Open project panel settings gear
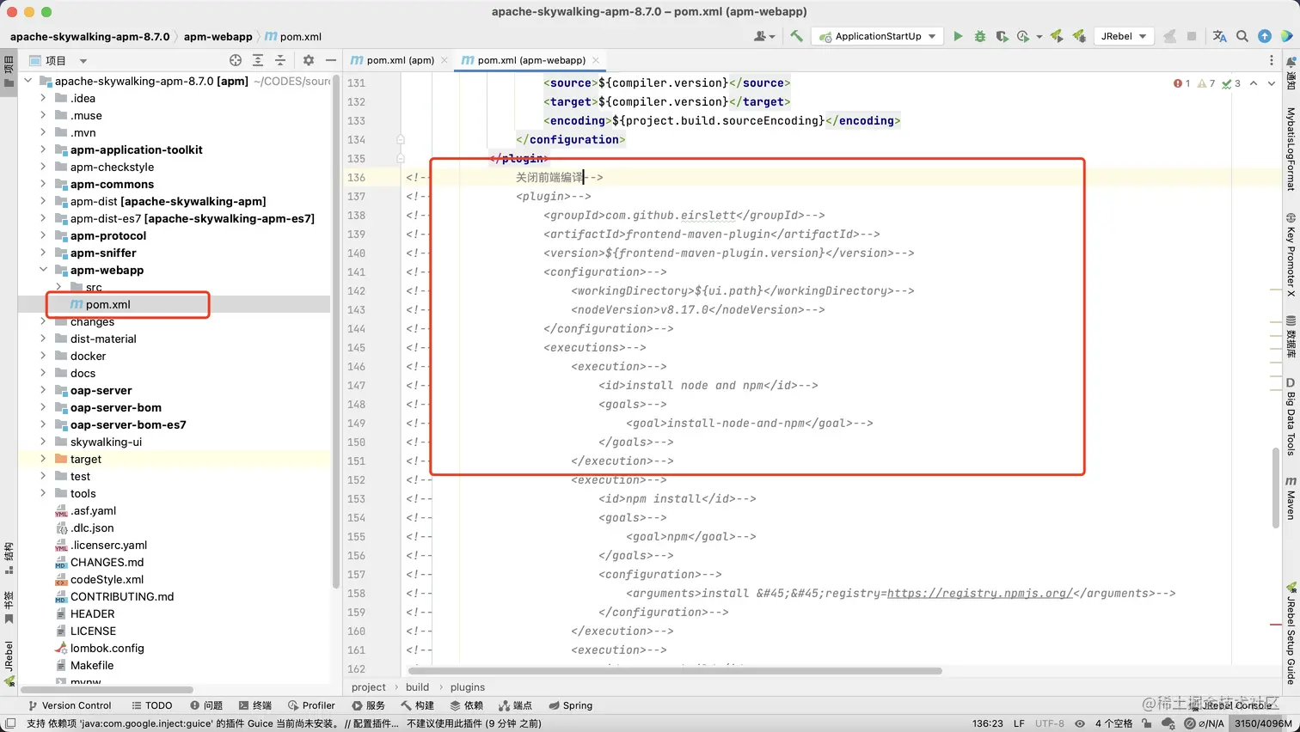The width and height of the screenshot is (1300, 732). (309, 60)
